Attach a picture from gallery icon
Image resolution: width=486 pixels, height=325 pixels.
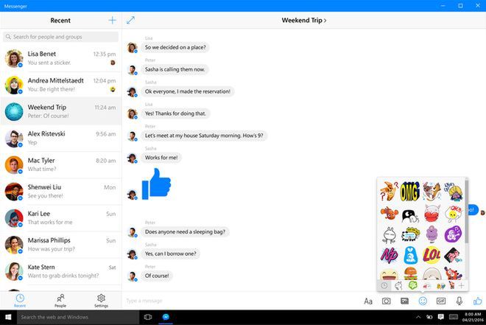pos(404,301)
